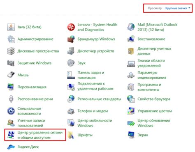
Task: Open the Дисковые пространства icon
Action: click(x=11, y=51)
